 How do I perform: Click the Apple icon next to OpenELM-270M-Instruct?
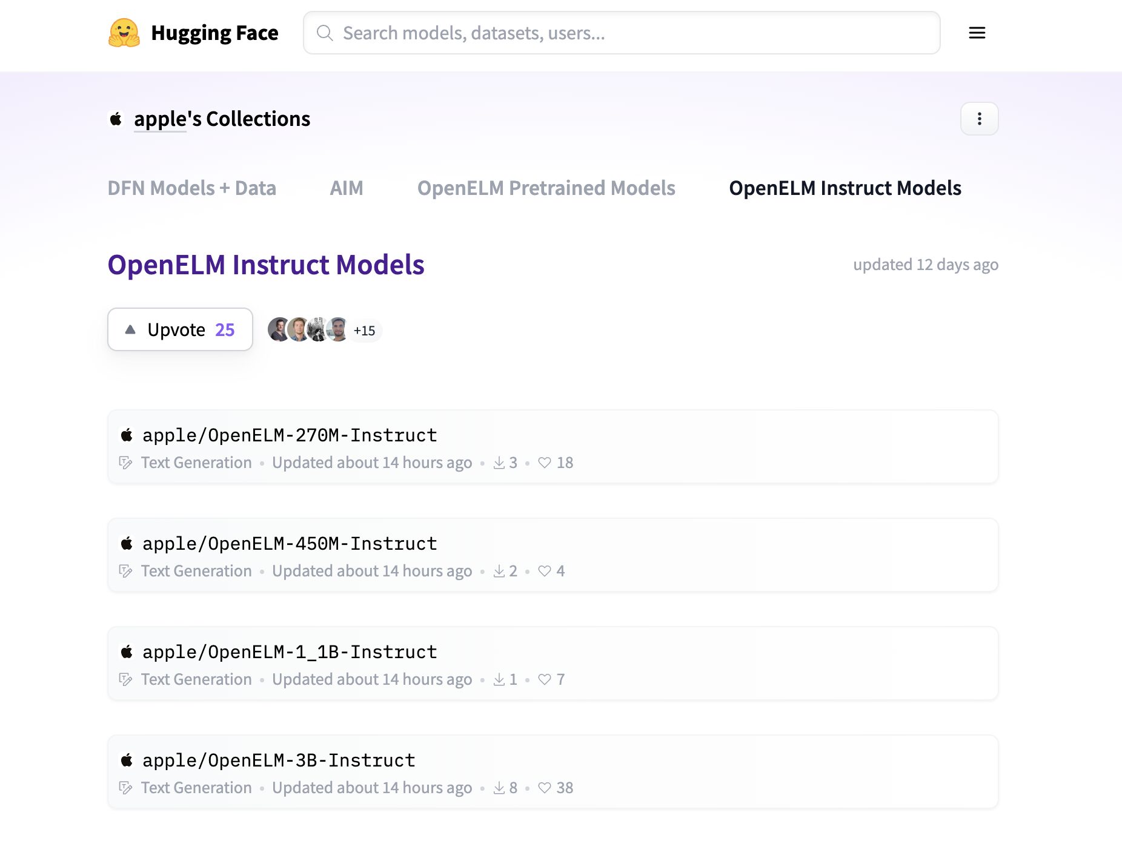pos(127,435)
